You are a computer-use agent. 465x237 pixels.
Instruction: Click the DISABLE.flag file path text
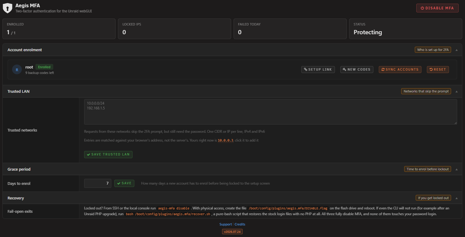[x=288, y=209]
